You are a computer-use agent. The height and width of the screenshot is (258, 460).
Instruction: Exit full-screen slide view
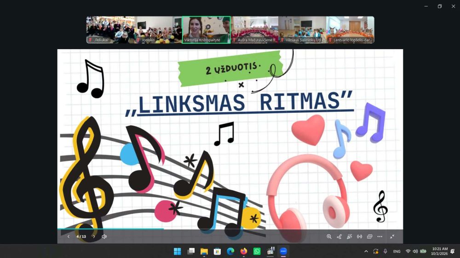point(392,236)
